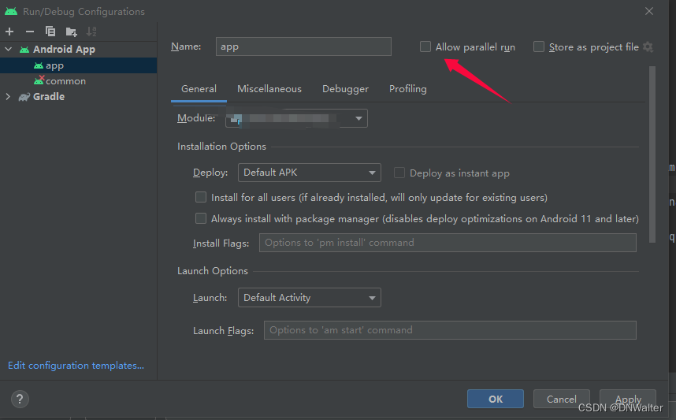
Task: Open the Profiling tab
Action: click(408, 89)
